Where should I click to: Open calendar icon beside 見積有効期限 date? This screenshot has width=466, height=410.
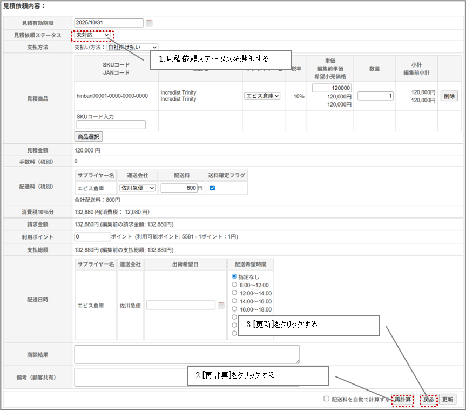150,23
